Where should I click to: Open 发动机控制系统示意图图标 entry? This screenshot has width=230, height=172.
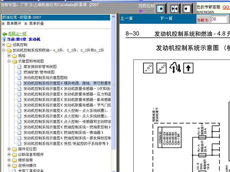tap(45, 78)
